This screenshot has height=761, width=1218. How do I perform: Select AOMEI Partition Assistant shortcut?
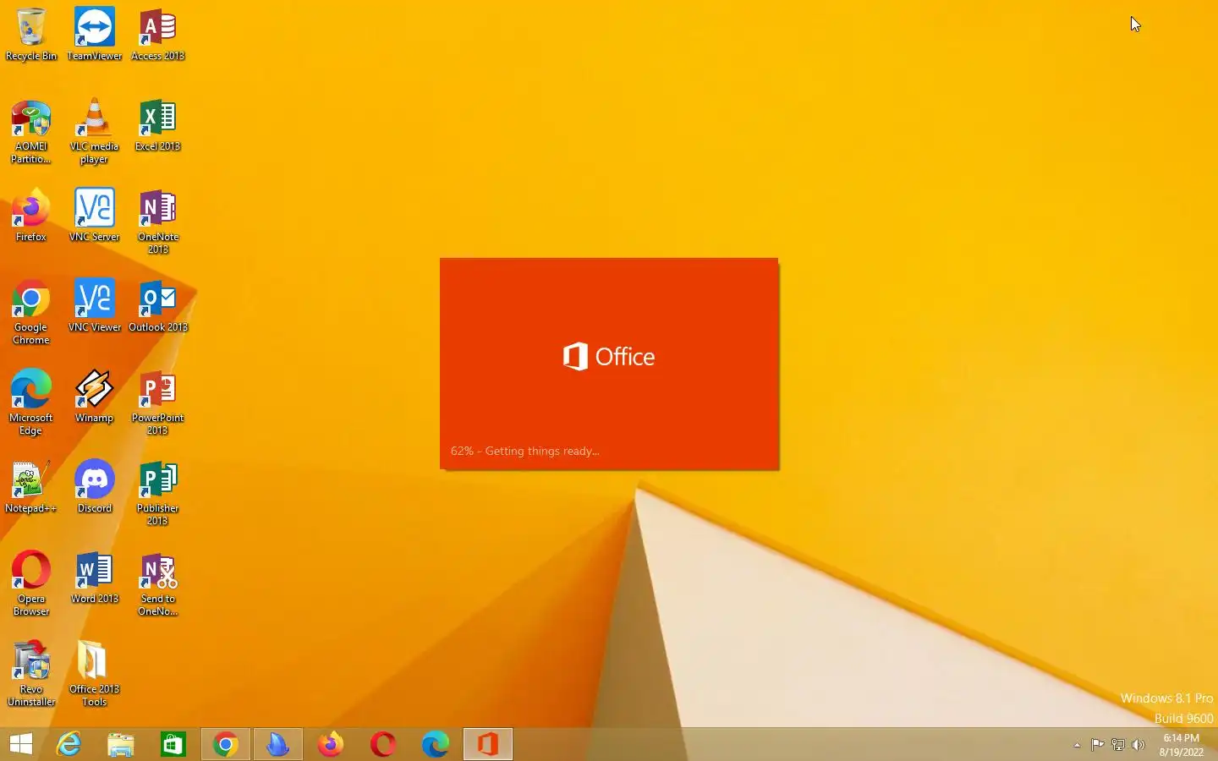click(x=31, y=132)
